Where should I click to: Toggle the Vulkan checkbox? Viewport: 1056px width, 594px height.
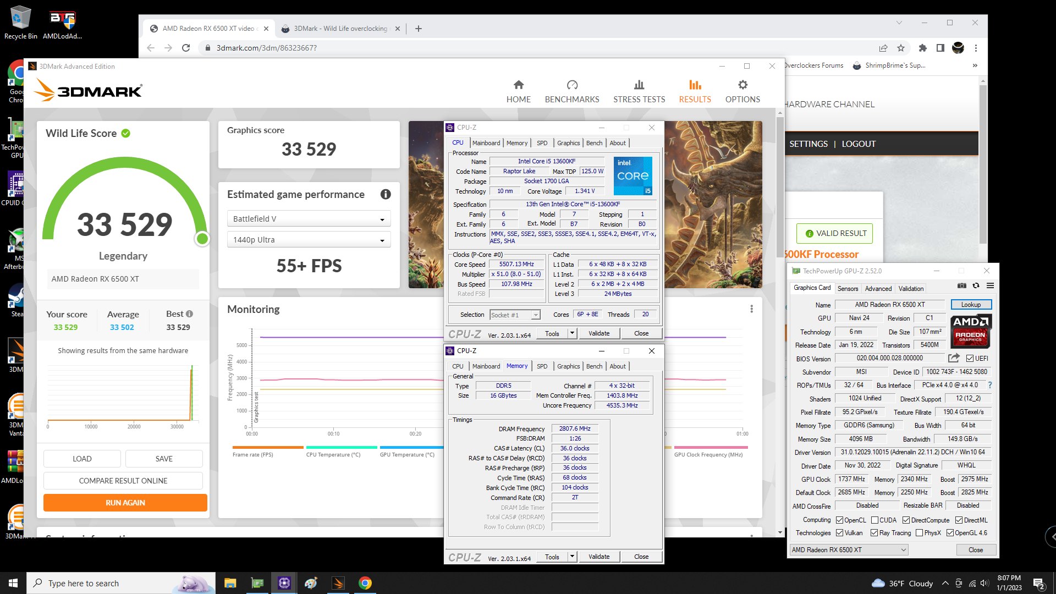[839, 532]
